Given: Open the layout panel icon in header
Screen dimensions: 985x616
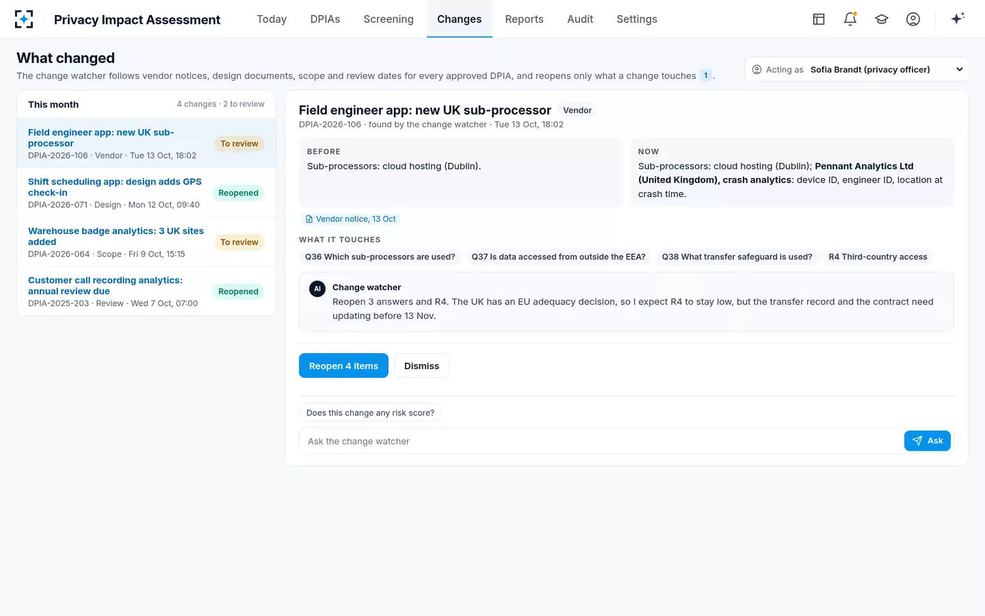Looking at the screenshot, I should pyautogui.click(x=819, y=19).
